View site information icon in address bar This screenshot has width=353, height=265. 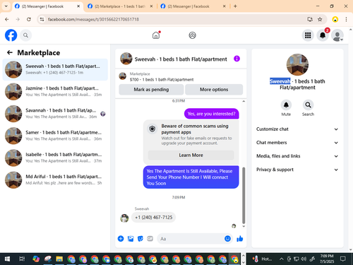(x=42, y=19)
